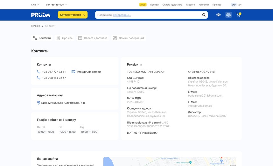Click the icon on Оплата і доставка tab
The height and width of the screenshot is (166, 273).
(80, 38)
